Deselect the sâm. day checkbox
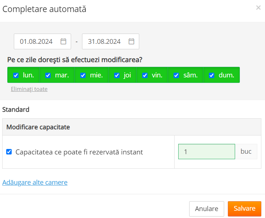Viewport: 265px width, 218px height. 176,75
